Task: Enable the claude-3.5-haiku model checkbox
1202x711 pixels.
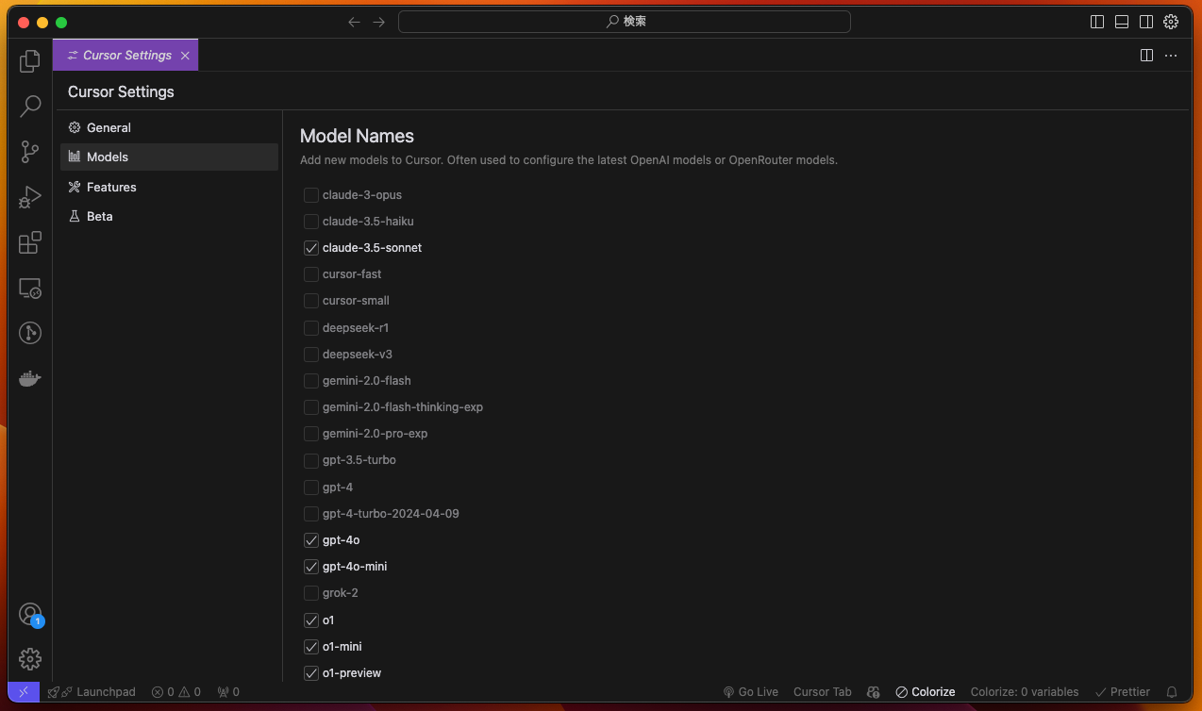Action: pyautogui.click(x=310, y=222)
